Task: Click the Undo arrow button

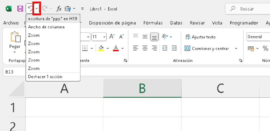Action: coord(30,9)
